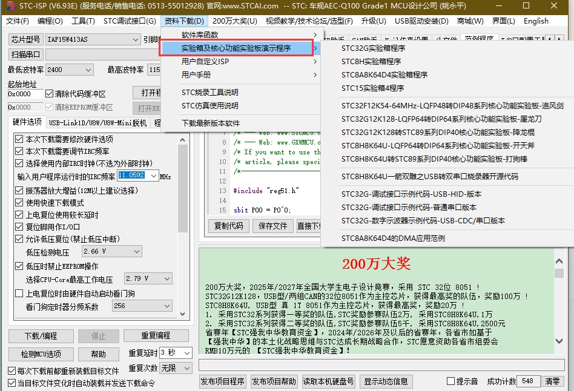The height and width of the screenshot is (391, 574).
Task: Toggle 低压时禁止EEPROM操作 checkbox
Action: (19, 266)
